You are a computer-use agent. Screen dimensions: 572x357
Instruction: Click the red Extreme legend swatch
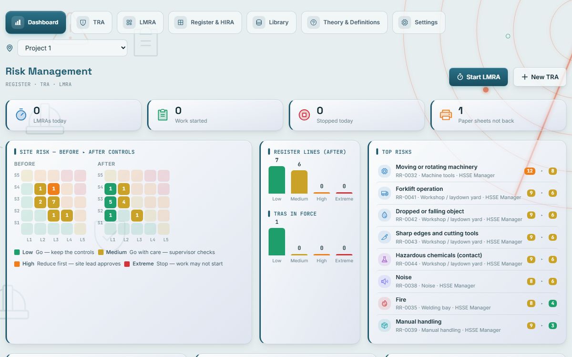click(127, 264)
